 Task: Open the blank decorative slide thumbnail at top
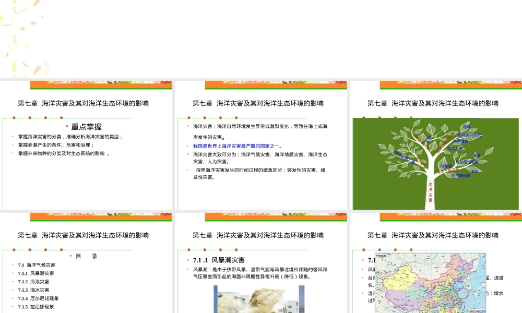click(x=261, y=39)
